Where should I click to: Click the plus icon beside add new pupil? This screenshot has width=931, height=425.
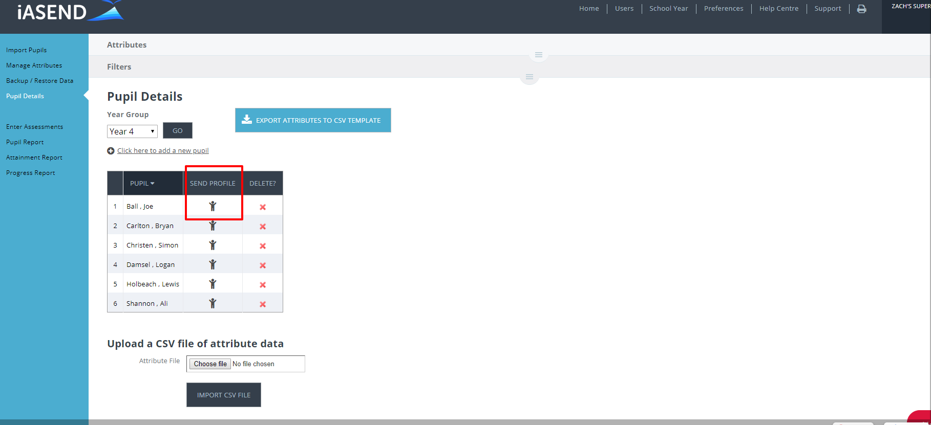tap(111, 151)
